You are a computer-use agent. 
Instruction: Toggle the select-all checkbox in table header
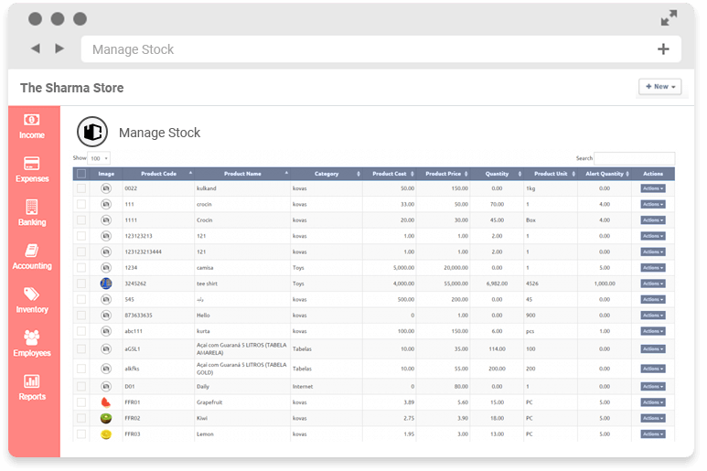pos(81,174)
